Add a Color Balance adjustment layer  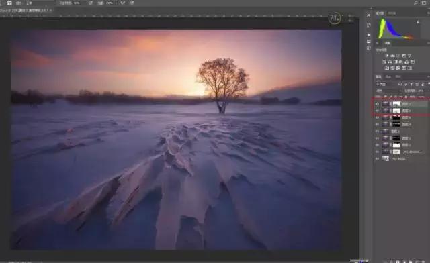(x=390, y=62)
